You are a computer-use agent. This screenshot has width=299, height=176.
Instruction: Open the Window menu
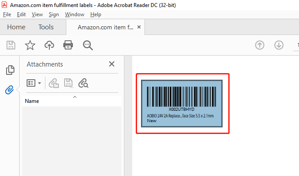(x=75, y=14)
